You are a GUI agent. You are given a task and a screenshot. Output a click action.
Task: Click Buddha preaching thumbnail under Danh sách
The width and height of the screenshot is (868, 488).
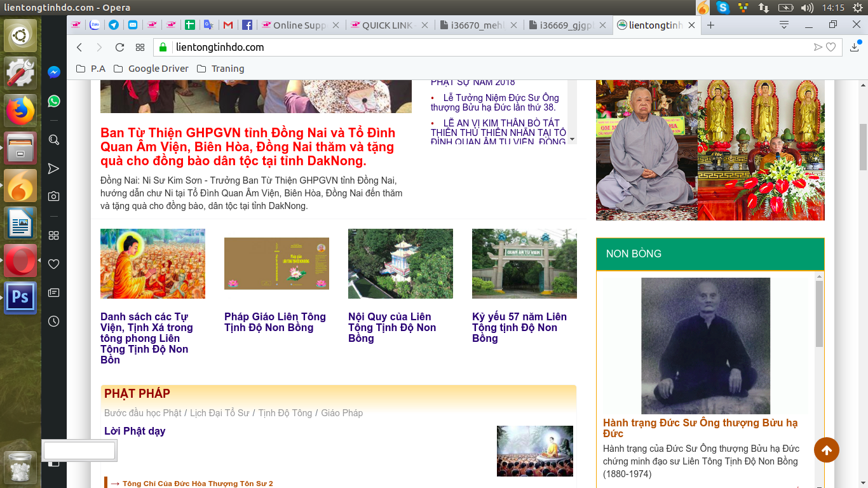153,264
